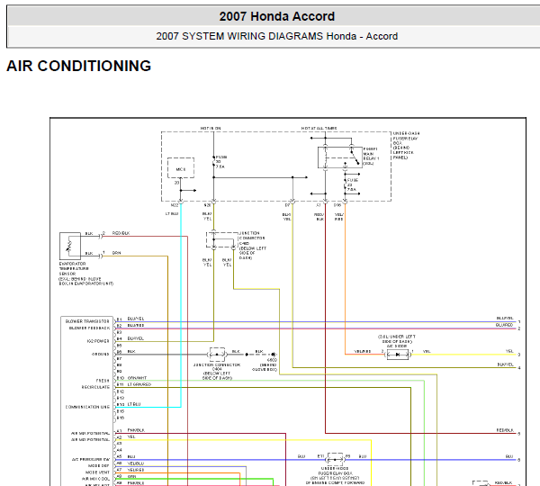Click the 'MODE VENT' pin label
This screenshot has width=540, height=486.
tap(97, 472)
